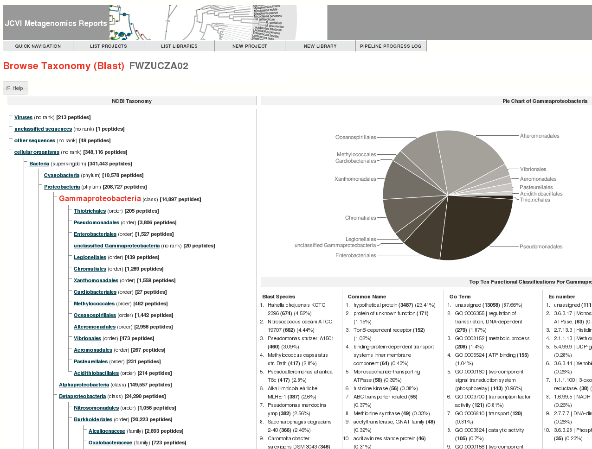592x449 pixels.
Task: Open the Vibrionales taxonomy link
Action: point(87,338)
